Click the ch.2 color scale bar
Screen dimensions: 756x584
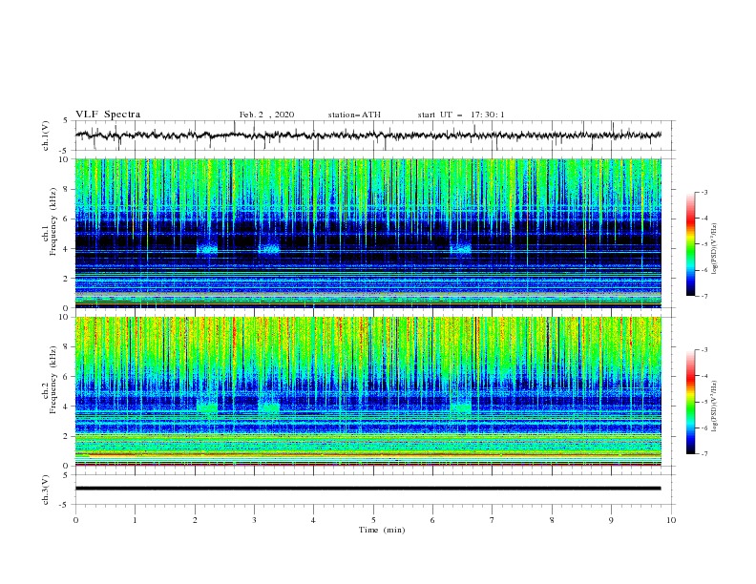(690, 402)
